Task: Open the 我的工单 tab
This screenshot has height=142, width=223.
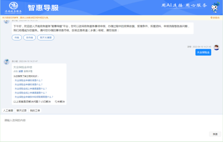Action: pyautogui.click(x=35, y=110)
